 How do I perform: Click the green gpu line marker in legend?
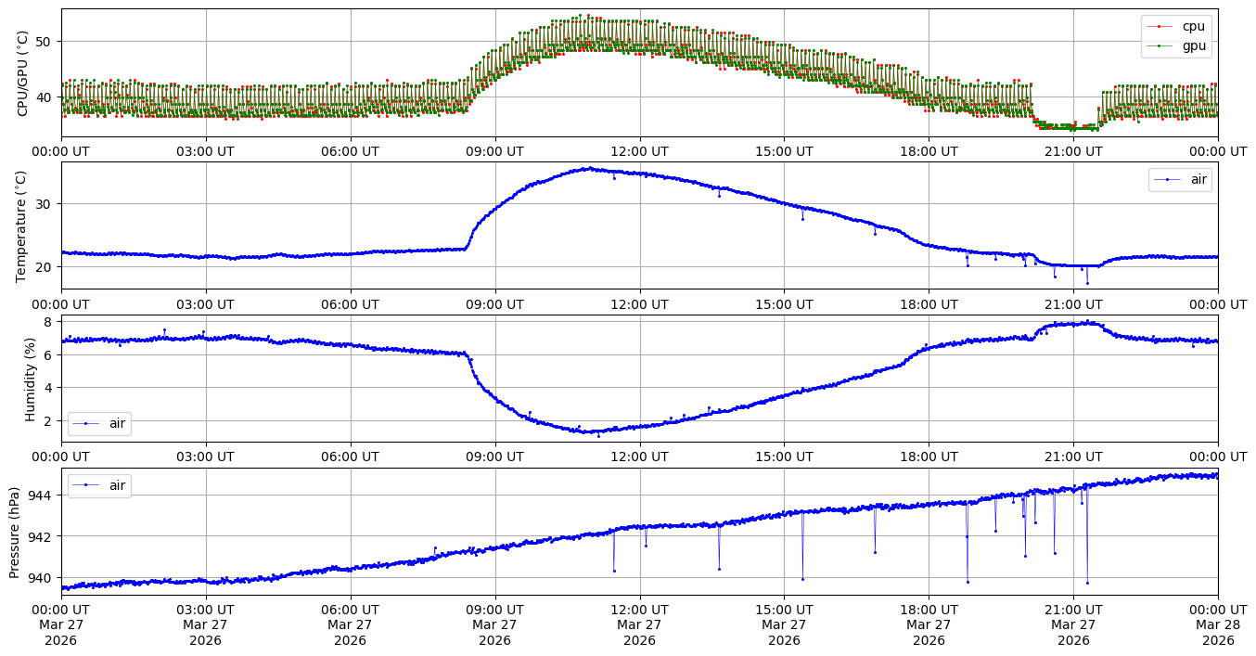click(x=1159, y=45)
